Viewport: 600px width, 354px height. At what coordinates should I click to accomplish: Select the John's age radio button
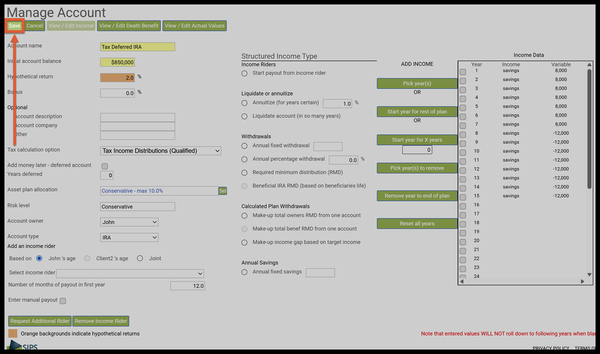39,258
